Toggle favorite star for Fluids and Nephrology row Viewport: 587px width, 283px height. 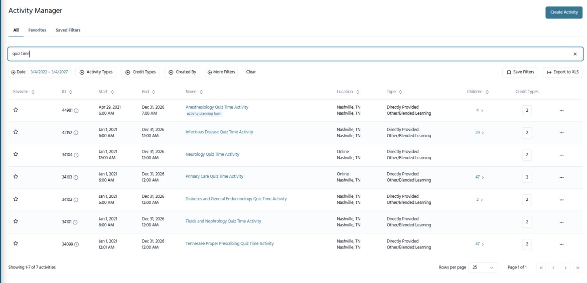coord(16,221)
